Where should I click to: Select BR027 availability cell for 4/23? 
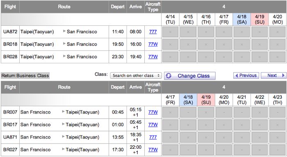[278, 150]
